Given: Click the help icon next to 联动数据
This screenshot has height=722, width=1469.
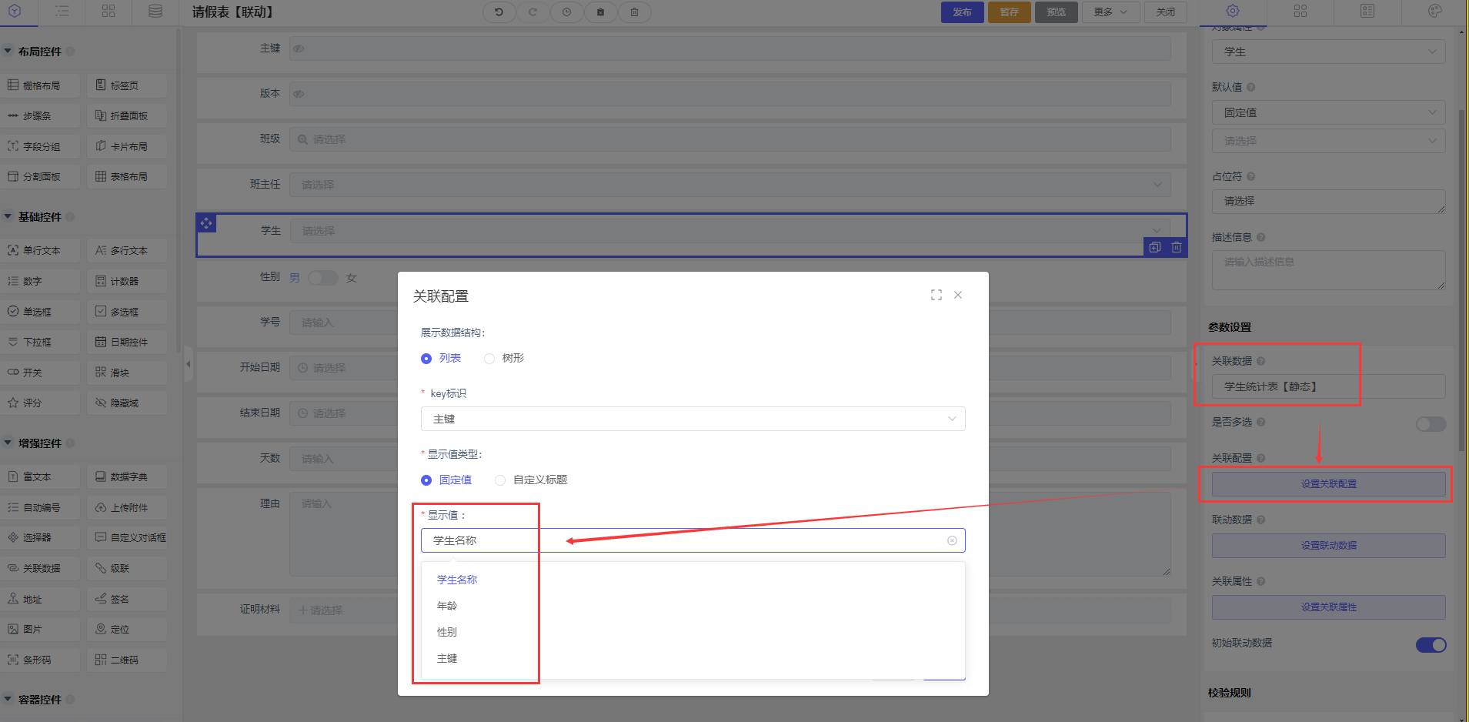Looking at the screenshot, I should coord(1261,520).
